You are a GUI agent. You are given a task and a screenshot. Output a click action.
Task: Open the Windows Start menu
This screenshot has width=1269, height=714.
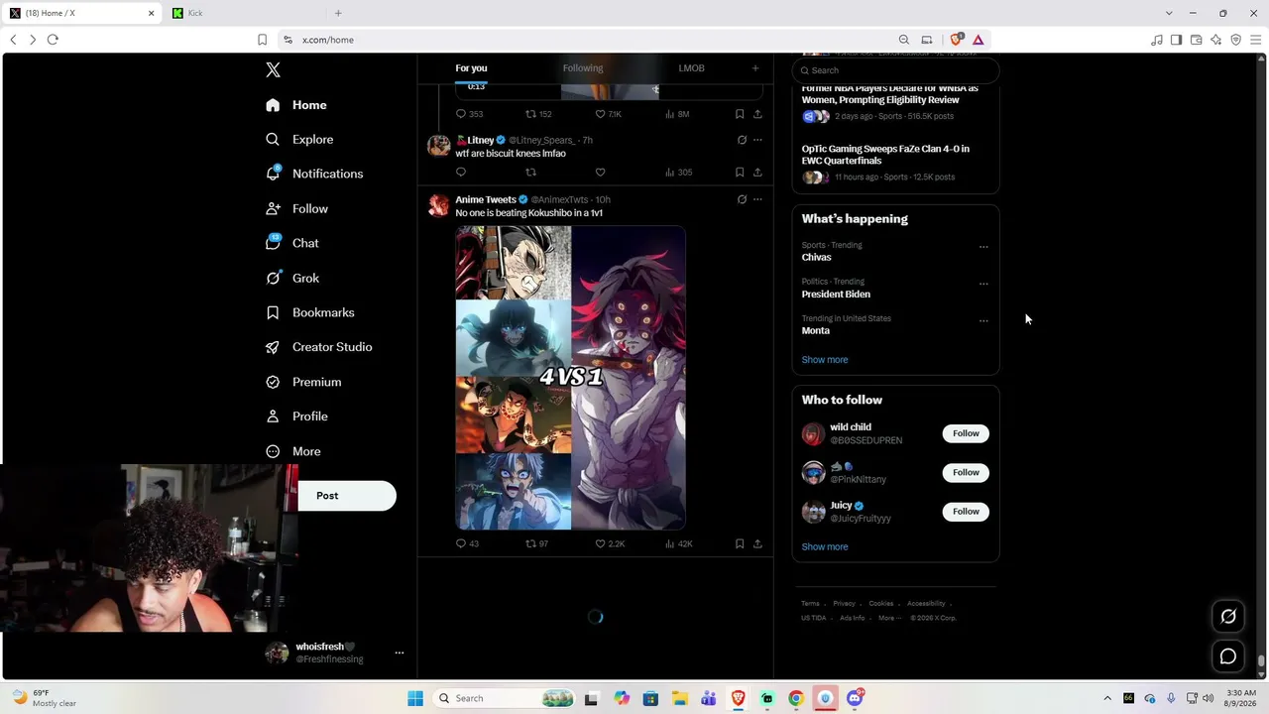click(414, 698)
